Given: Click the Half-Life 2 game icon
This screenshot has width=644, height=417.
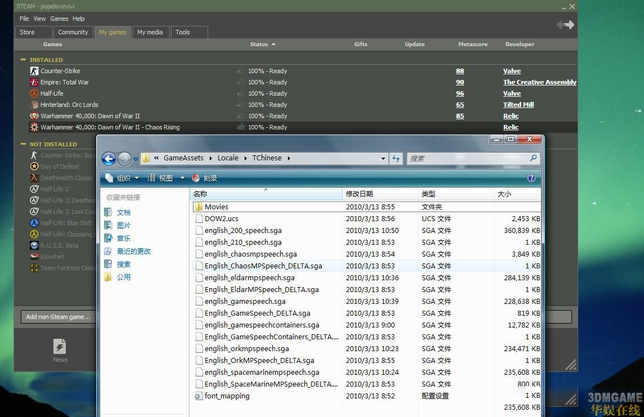Looking at the screenshot, I should [34, 189].
